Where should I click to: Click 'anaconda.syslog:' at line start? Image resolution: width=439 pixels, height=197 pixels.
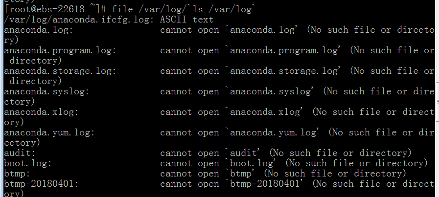(46, 91)
